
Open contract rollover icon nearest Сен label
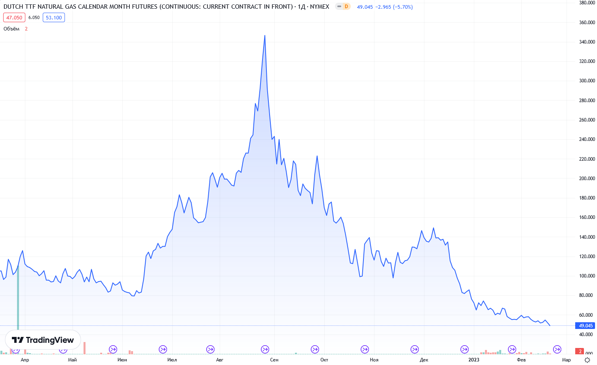point(265,349)
